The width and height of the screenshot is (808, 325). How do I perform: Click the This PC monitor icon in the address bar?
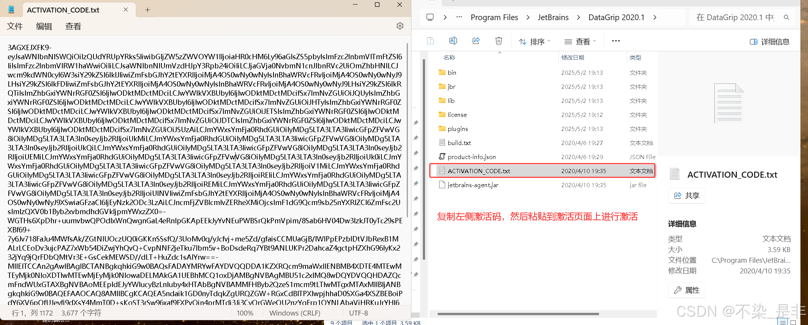(x=430, y=17)
